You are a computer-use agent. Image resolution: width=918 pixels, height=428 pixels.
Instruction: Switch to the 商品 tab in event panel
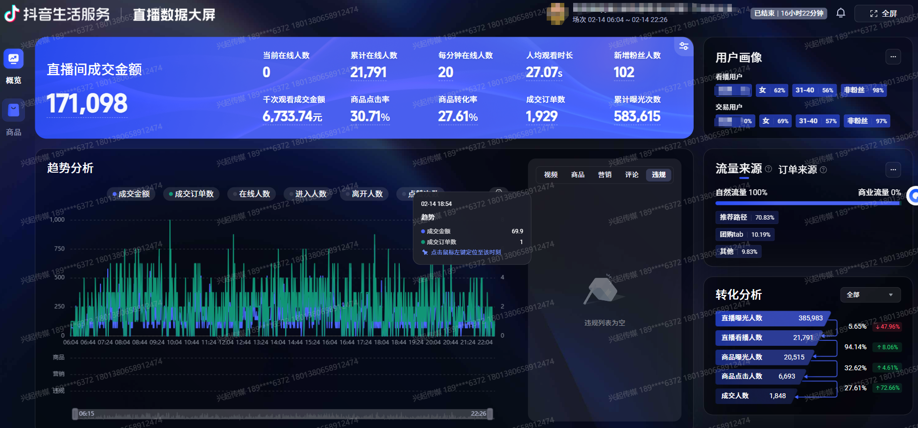(x=578, y=175)
